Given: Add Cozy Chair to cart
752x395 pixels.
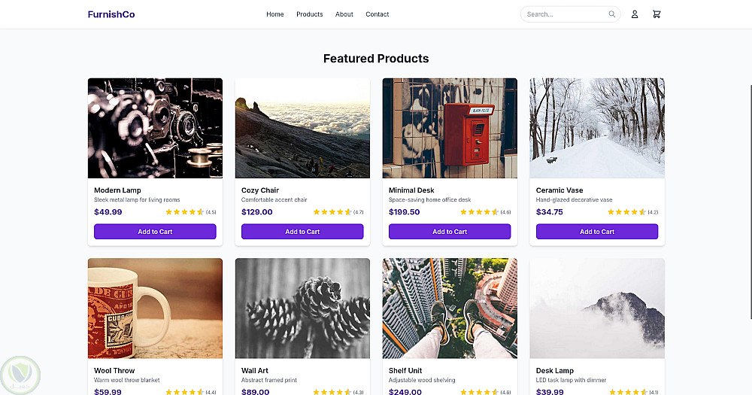Looking at the screenshot, I should pyautogui.click(x=302, y=232).
